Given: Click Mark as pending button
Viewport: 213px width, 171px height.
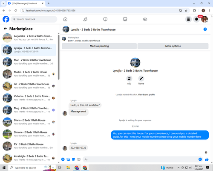Looking at the screenshot, I should (x=99, y=46).
